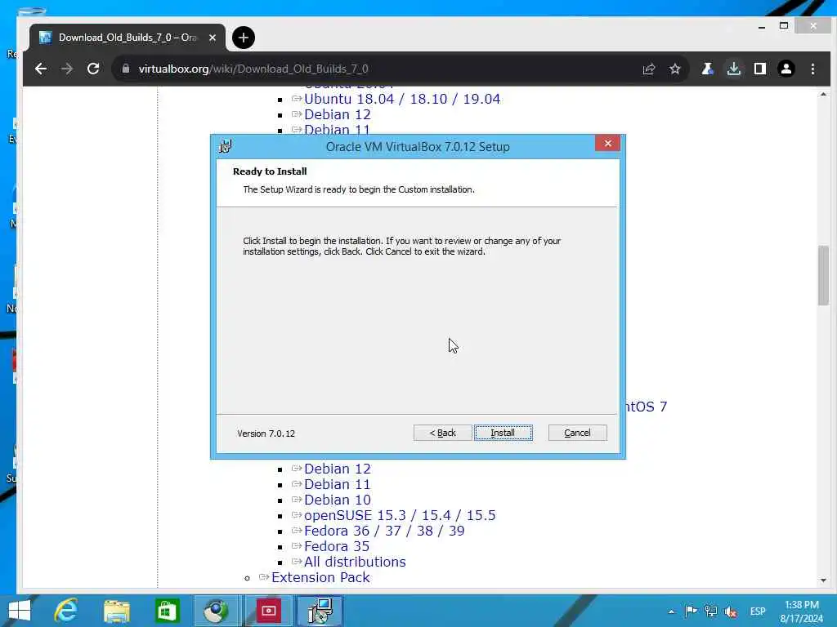
Task: Open the red recorder taskbar app
Action: pos(268,611)
